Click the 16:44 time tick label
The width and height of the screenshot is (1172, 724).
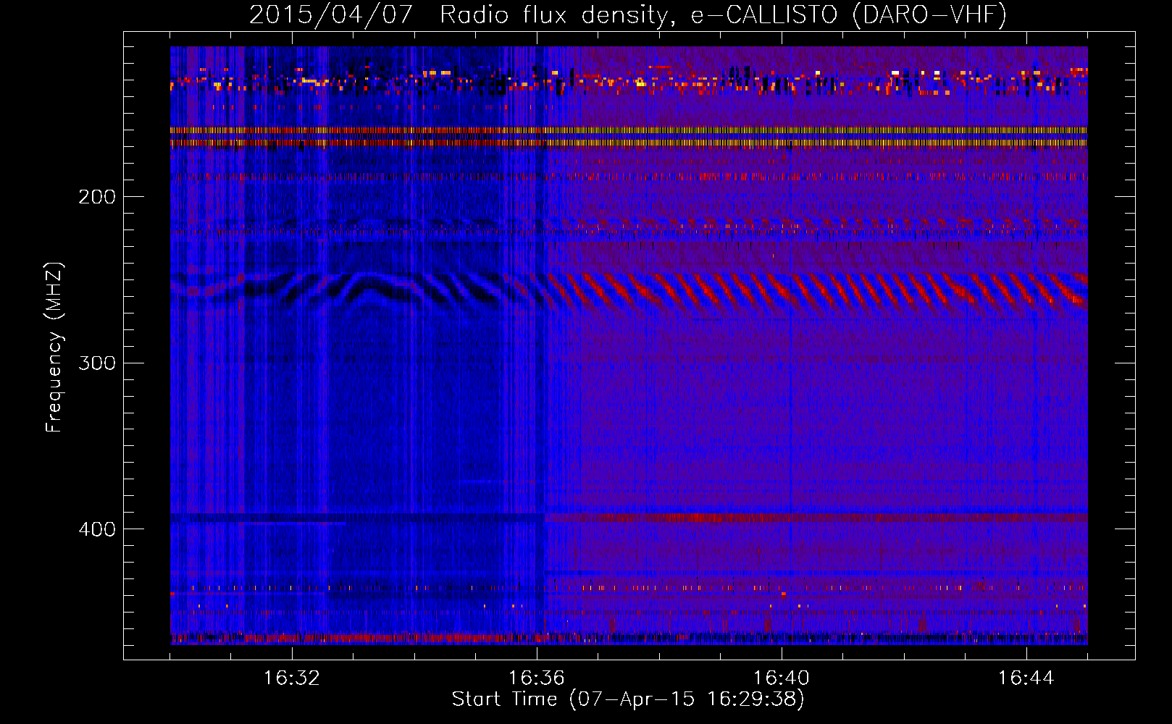pos(1026,678)
